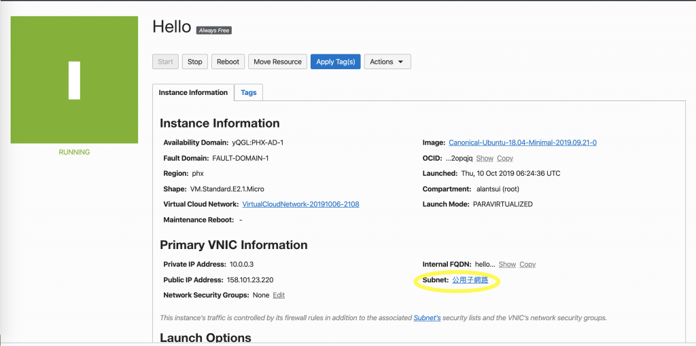This screenshot has width=696, height=346.
Task: Open the Subnet's security lists link
Action: tap(428, 318)
